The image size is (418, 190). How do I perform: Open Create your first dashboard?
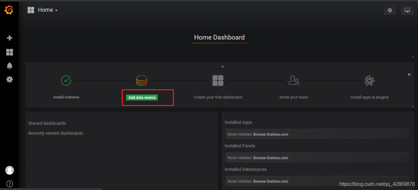tap(218, 97)
